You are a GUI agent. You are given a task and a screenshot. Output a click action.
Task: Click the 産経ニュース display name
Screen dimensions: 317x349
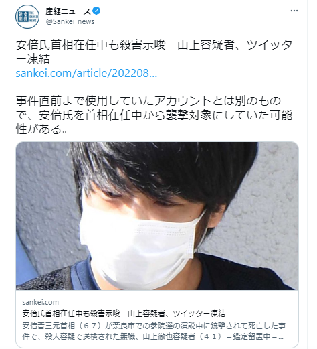pyautogui.click(x=68, y=11)
